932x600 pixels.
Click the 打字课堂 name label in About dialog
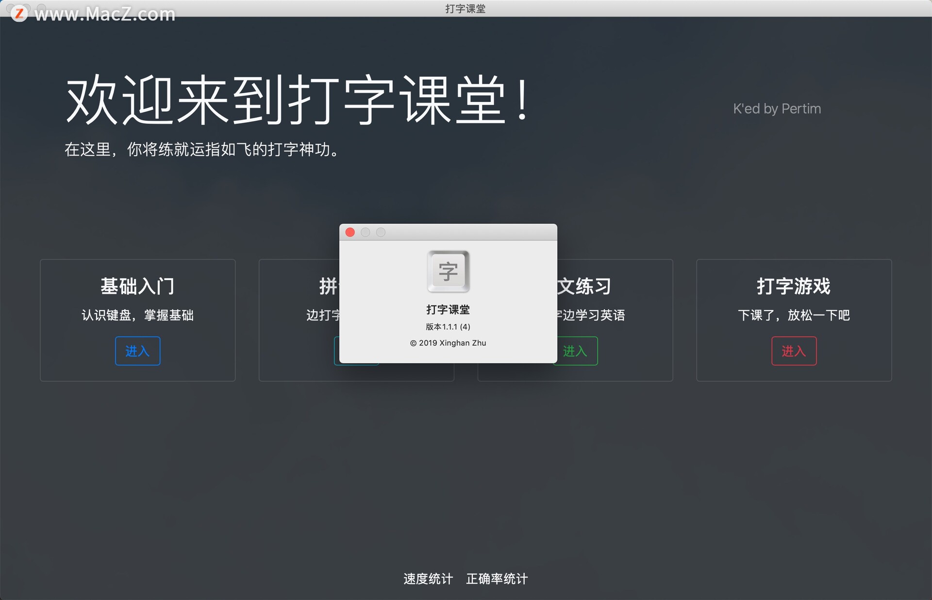click(448, 310)
